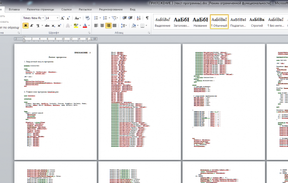Click the numbered list icon

pyautogui.click(x=105, y=18)
